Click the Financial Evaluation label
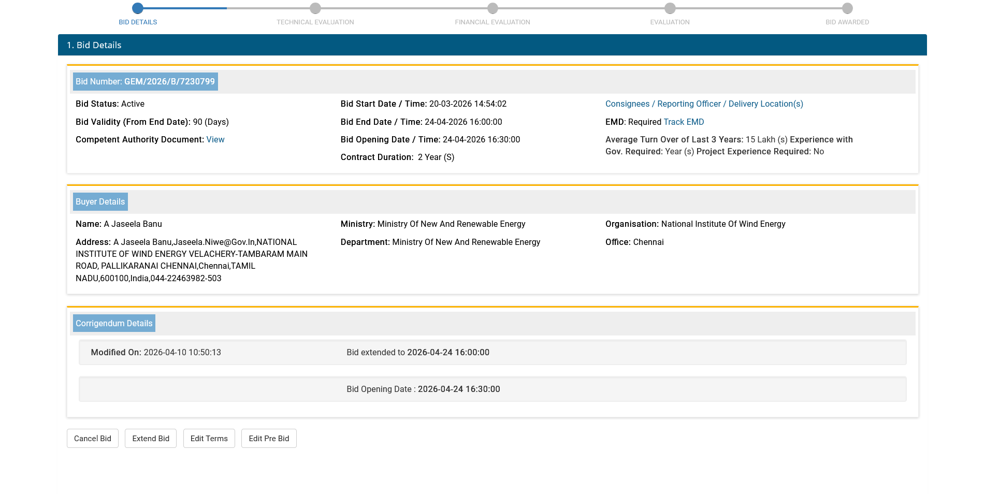The height and width of the screenshot is (494, 985). click(x=492, y=22)
